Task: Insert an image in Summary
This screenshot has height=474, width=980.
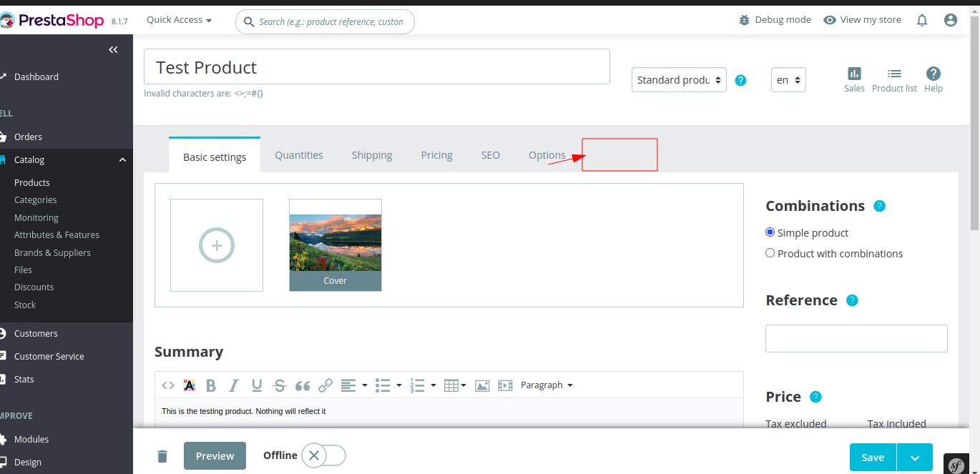Action: click(482, 385)
